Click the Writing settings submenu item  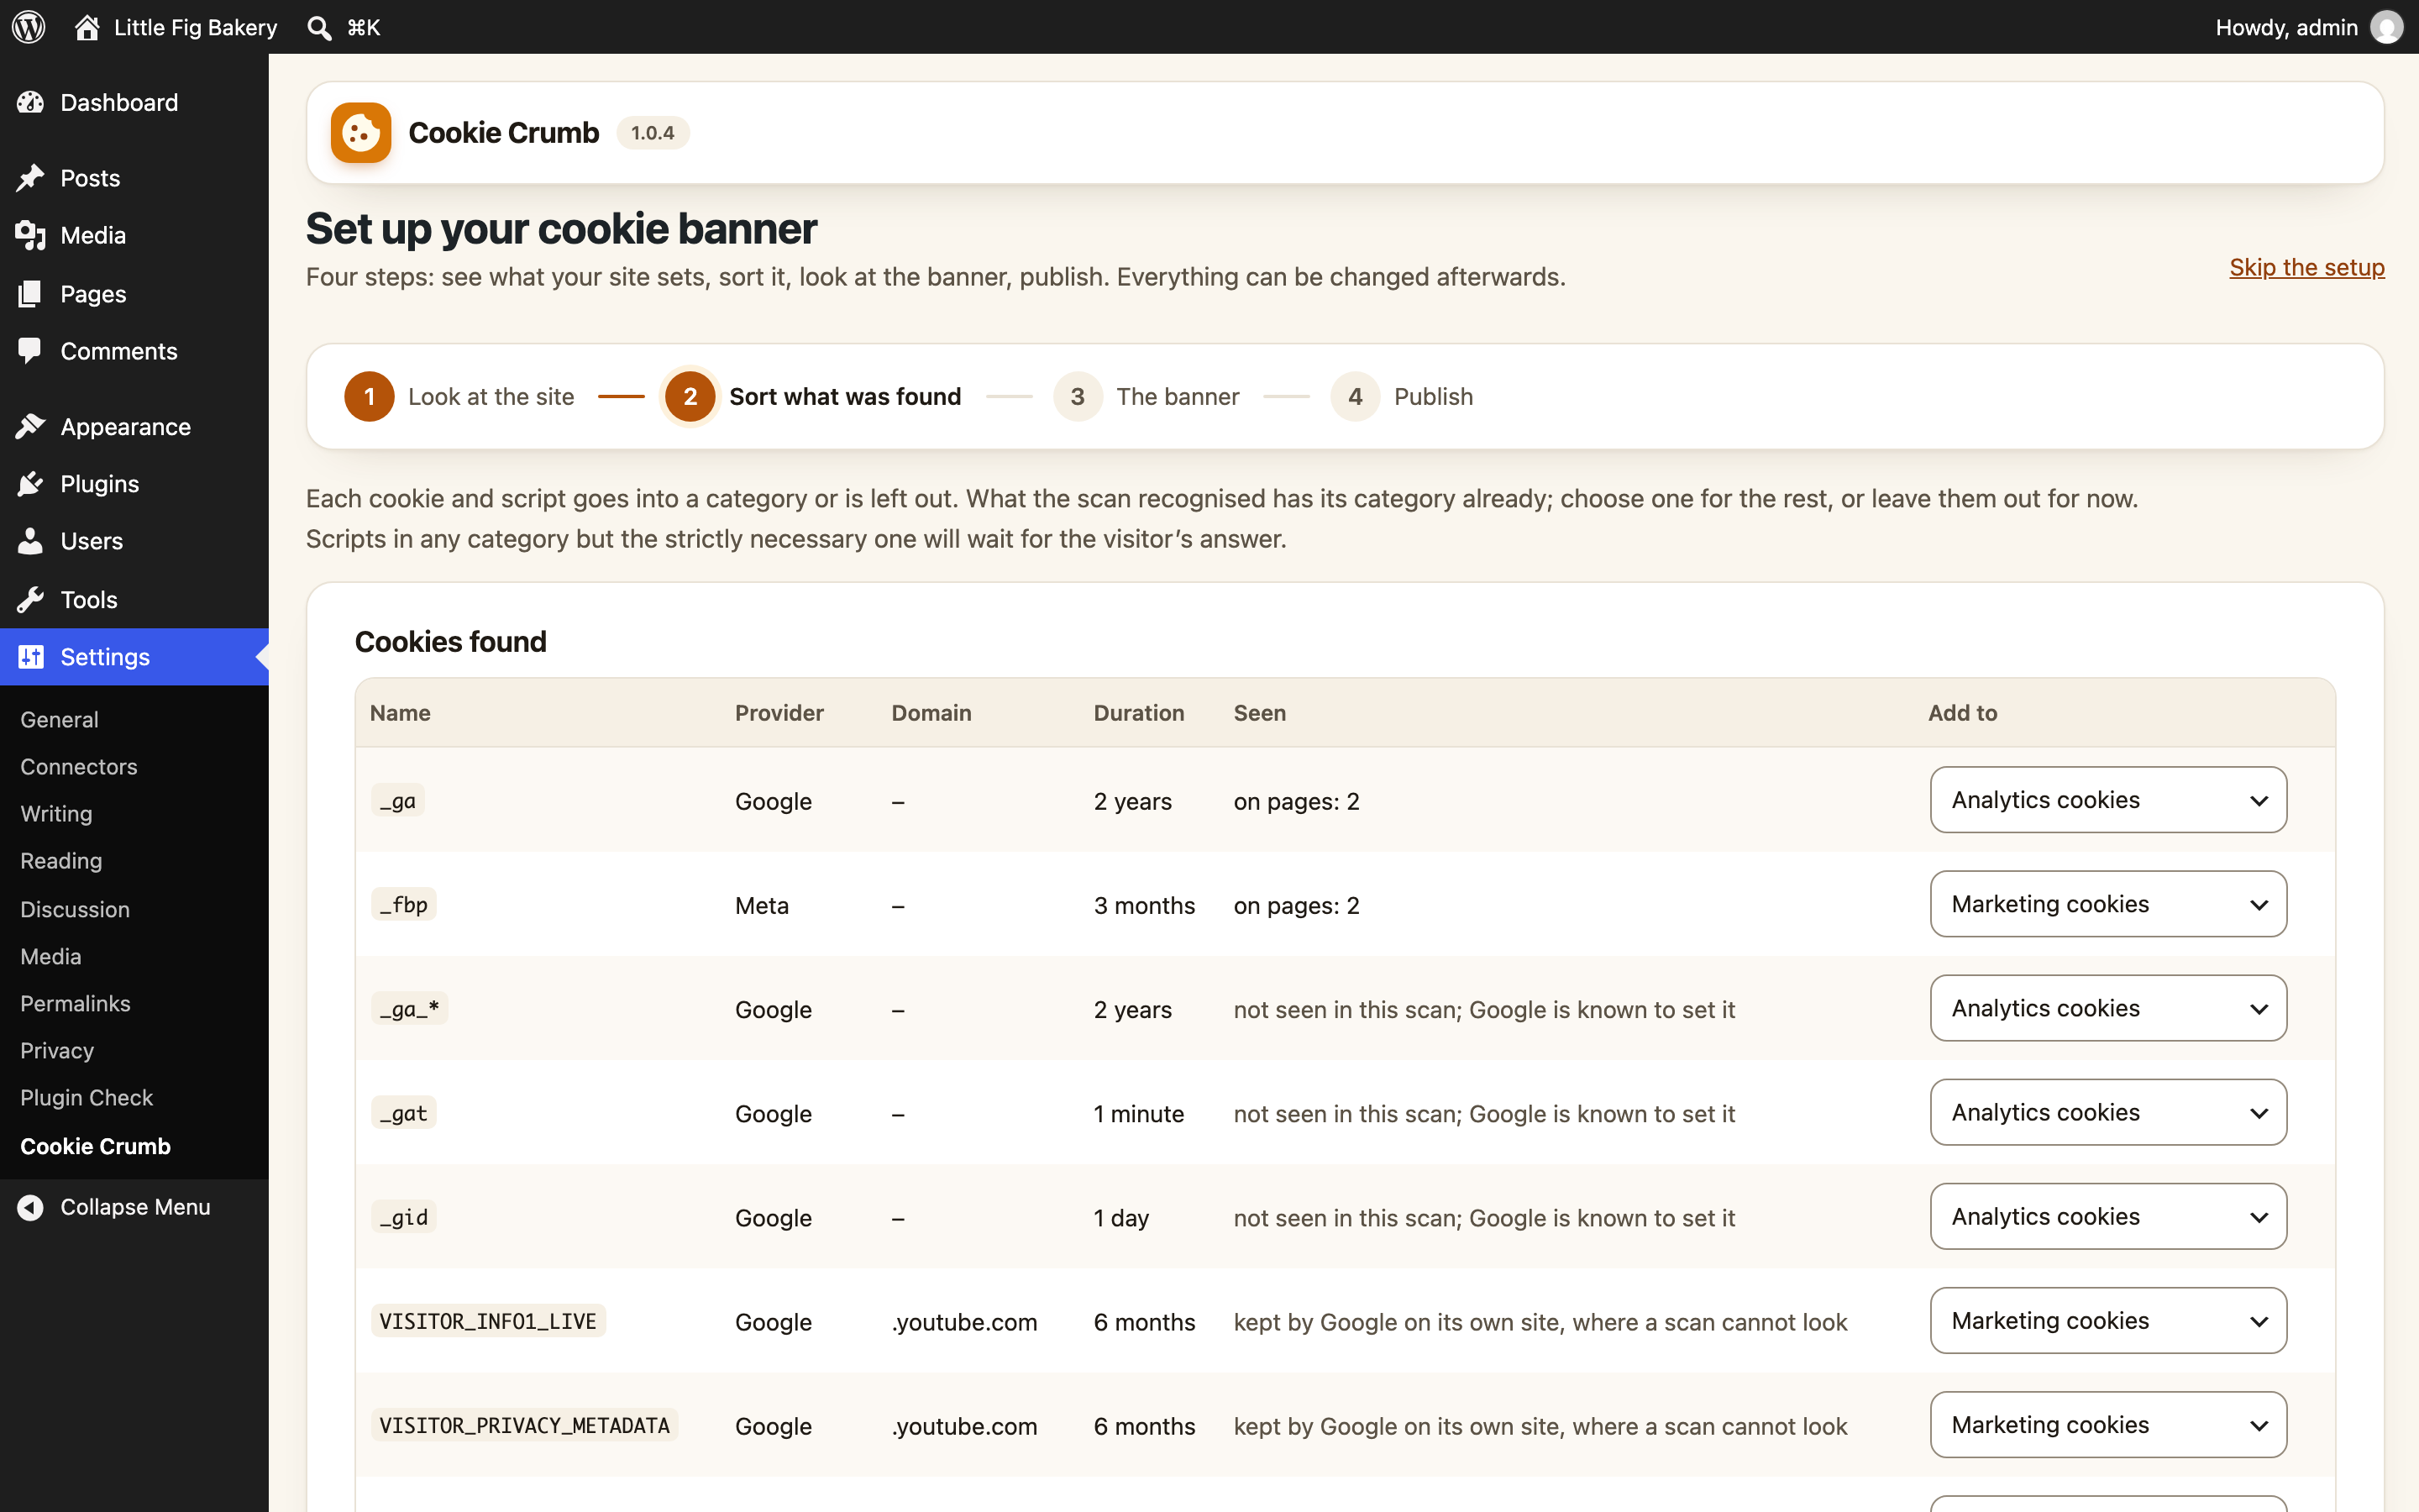pos(56,814)
